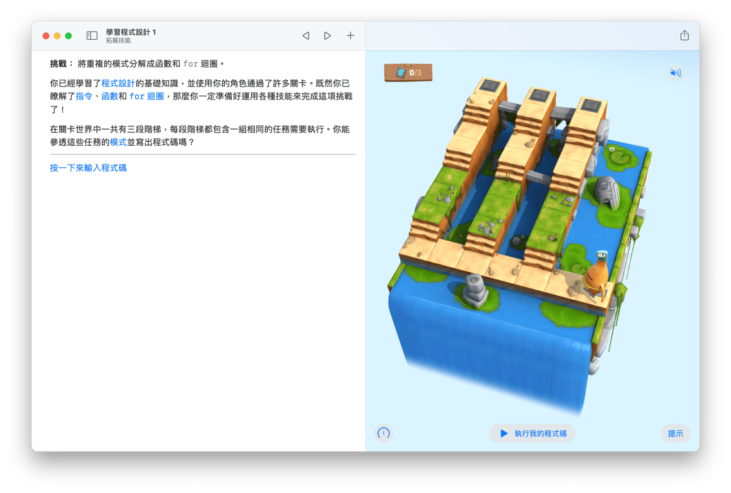This screenshot has width=731, height=493.
Task: Go to the next page arrow
Action: (328, 36)
